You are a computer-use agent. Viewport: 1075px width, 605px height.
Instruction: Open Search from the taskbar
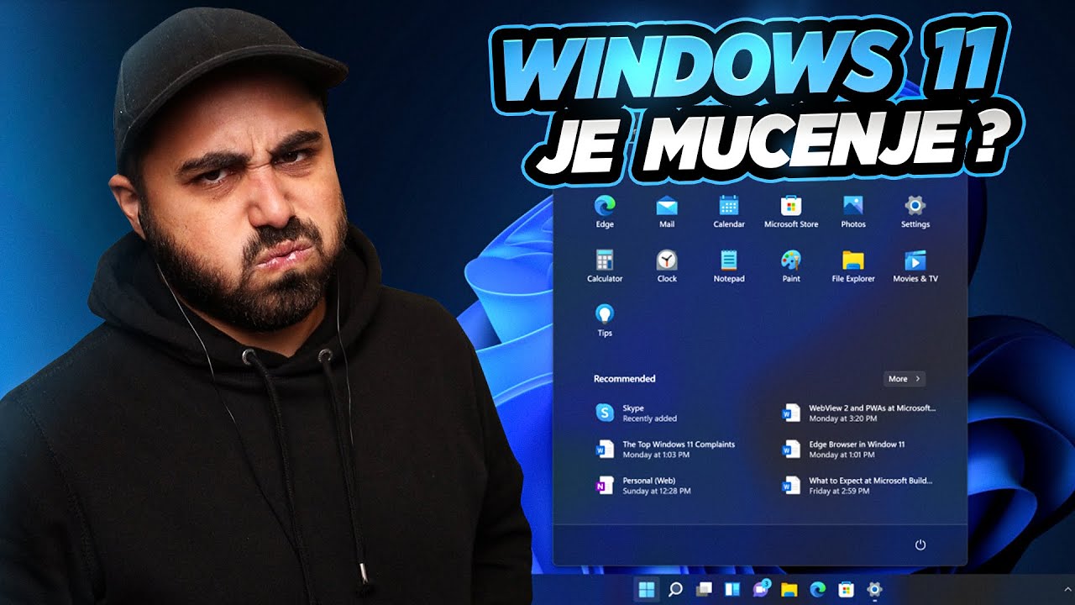tap(675, 589)
